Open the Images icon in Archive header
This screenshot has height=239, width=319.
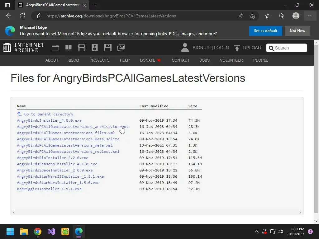(x=121, y=48)
